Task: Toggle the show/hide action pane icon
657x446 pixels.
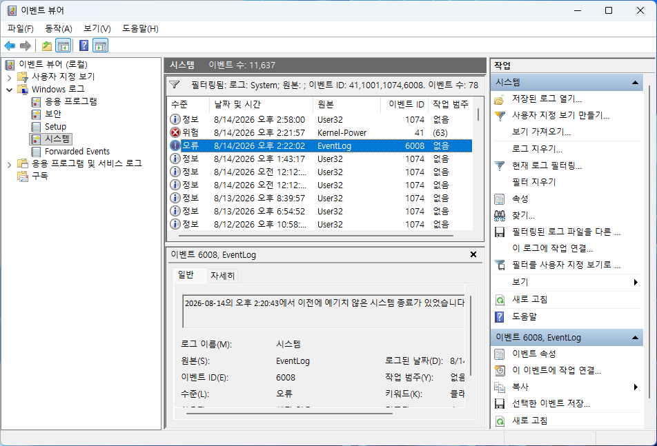Action: (101, 45)
